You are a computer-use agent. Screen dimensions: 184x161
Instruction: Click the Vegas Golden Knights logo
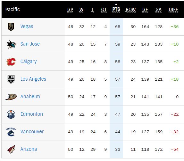(x=11, y=27)
